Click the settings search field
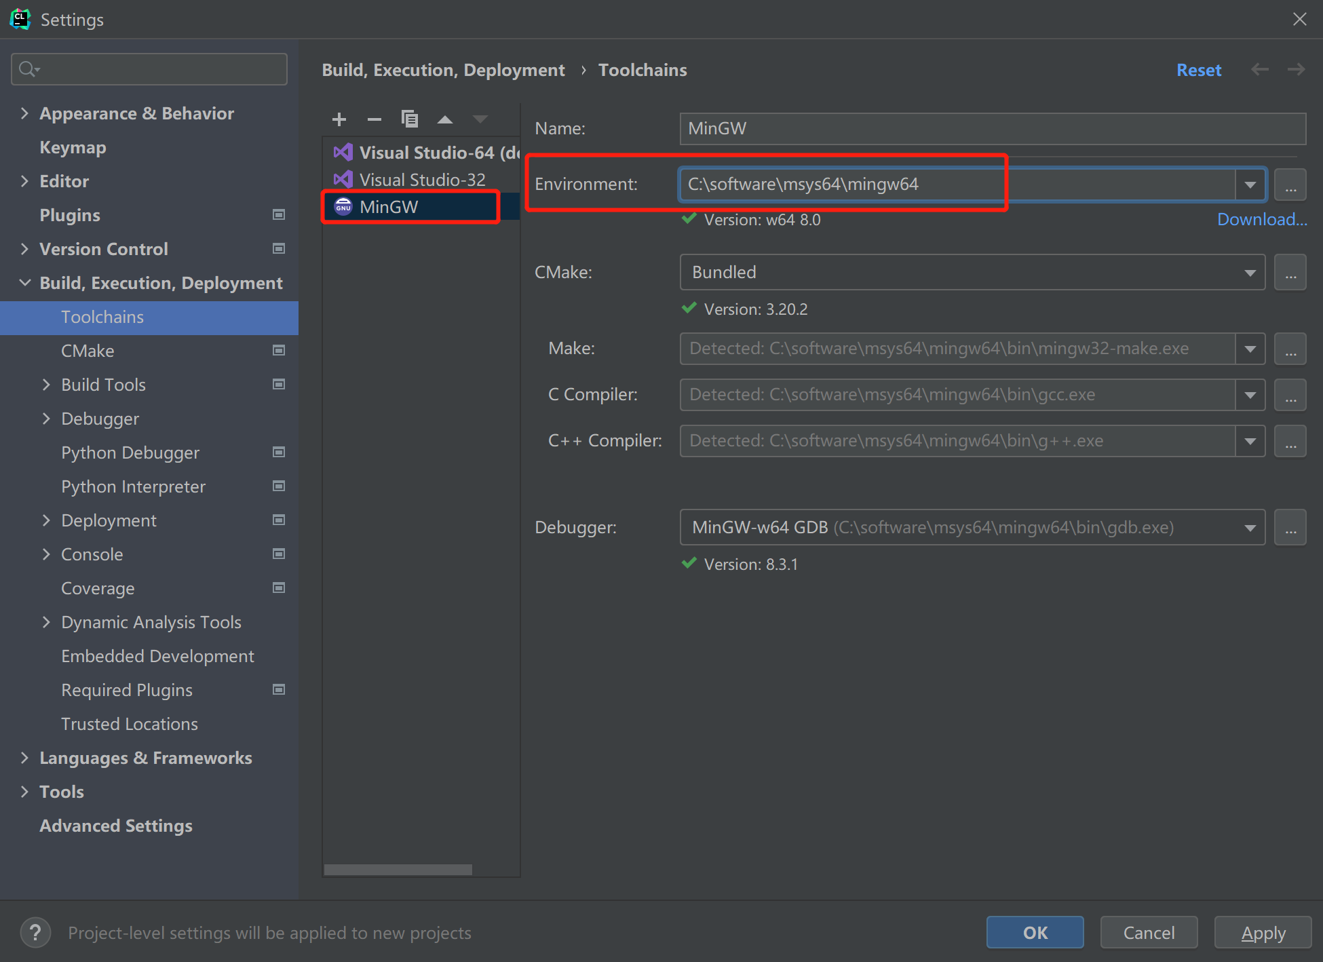The width and height of the screenshot is (1323, 962). pyautogui.click(x=156, y=69)
